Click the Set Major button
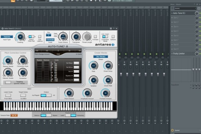Viewport: 201px width, 134px height. tap(76, 63)
